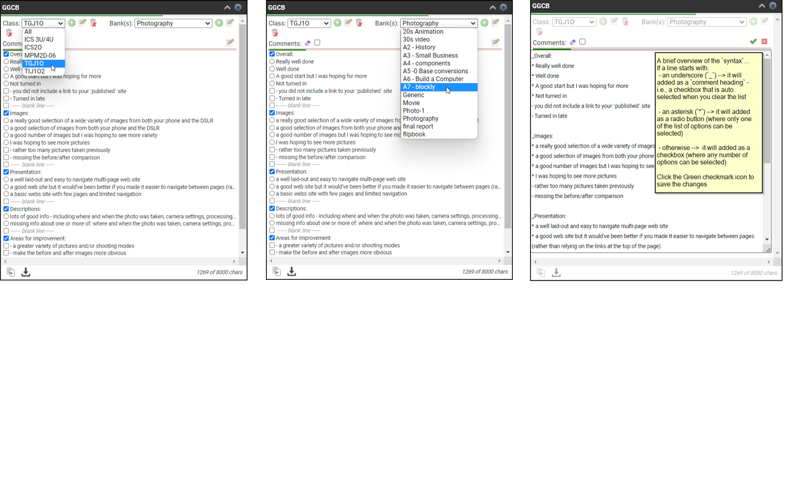Select 'Not turned in' radio in panel with open Class list
The image size is (788, 492).
pyautogui.click(x=6, y=84)
